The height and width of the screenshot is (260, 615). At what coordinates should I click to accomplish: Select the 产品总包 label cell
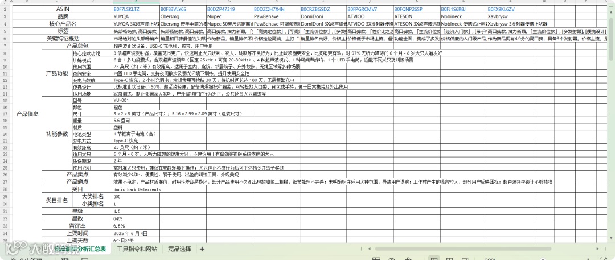pyautogui.click(x=77, y=46)
